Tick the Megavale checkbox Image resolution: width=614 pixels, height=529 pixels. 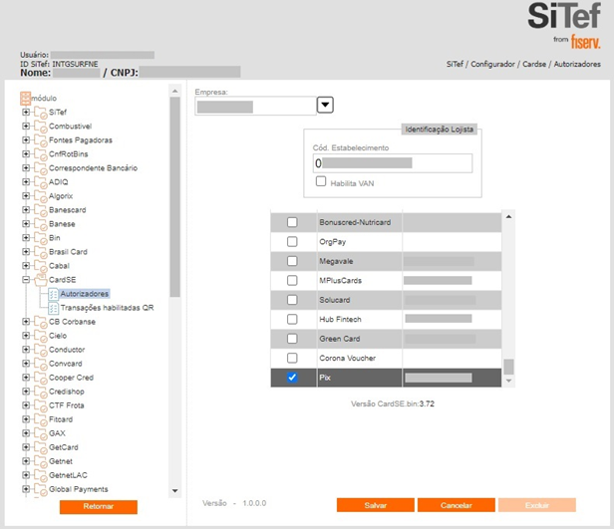pos(292,261)
